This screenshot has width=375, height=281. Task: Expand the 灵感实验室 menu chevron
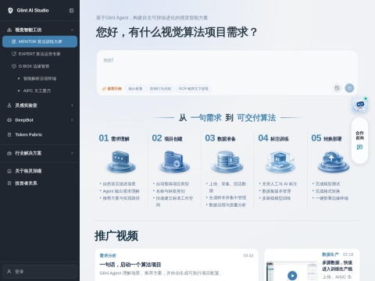[x=72, y=105]
